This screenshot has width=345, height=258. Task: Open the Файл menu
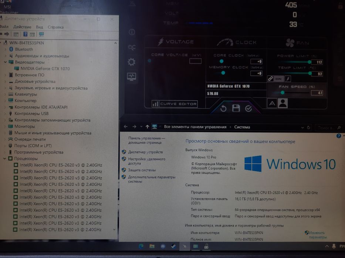click(x=4, y=27)
